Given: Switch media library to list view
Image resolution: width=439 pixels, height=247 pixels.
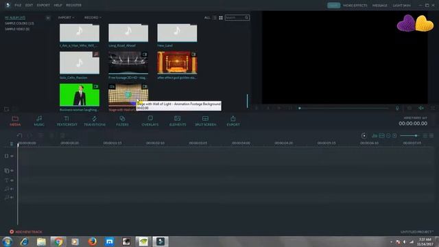Looking at the screenshot, I should pos(215,18).
